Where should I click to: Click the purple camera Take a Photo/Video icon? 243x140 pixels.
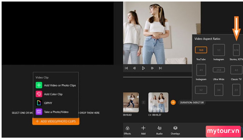coord(39,112)
